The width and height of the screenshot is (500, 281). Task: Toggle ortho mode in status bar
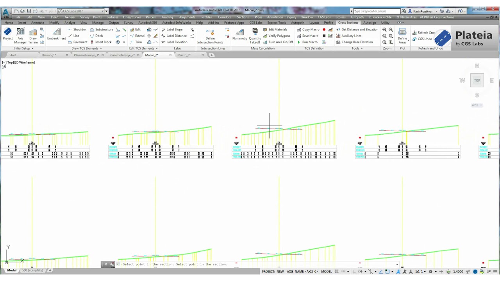click(x=354, y=272)
